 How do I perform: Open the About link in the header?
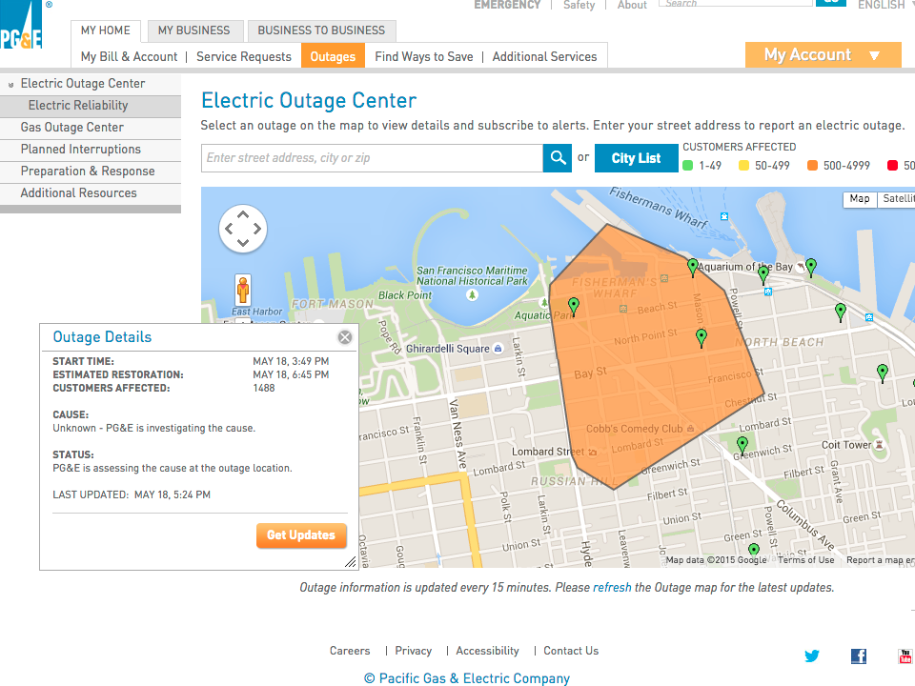[632, 6]
